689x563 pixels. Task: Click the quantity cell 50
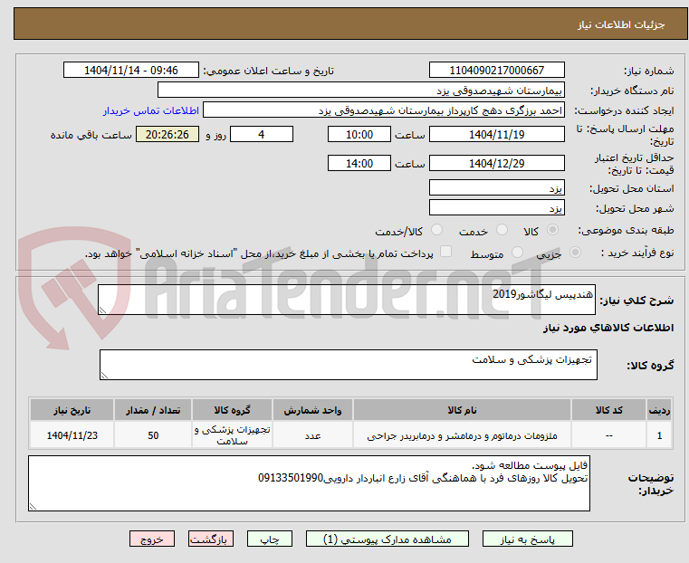pos(153,435)
